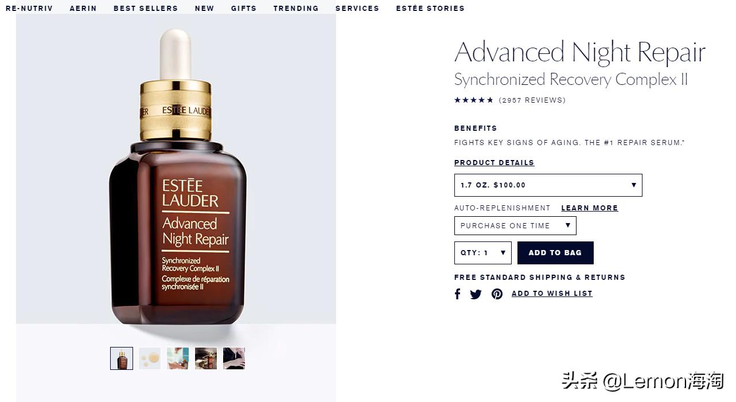Viewport: 736px width, 402px height.
Task: Share product on Facebook icon
Action: [x=457, y=294]
